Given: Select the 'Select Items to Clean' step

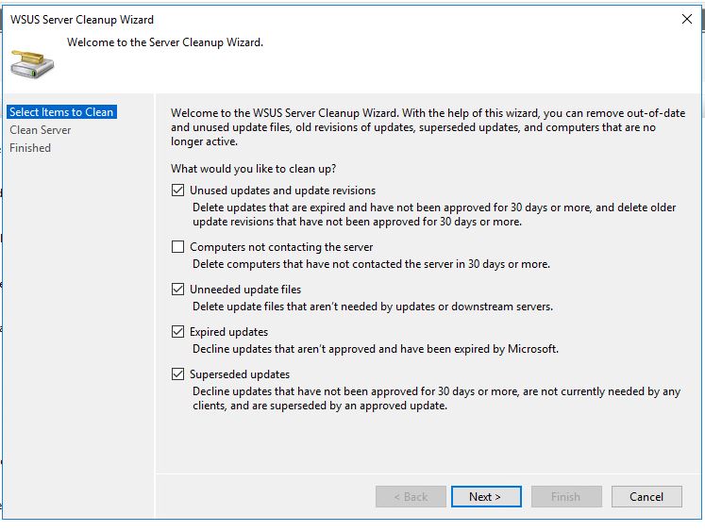Looking at the screenshot, I should [62, 112].
